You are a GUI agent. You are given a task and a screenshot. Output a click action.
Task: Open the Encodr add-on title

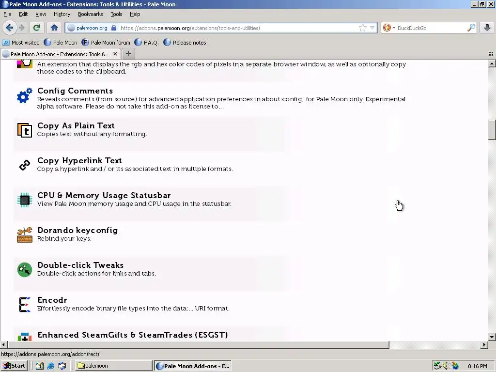click(52, 300)
